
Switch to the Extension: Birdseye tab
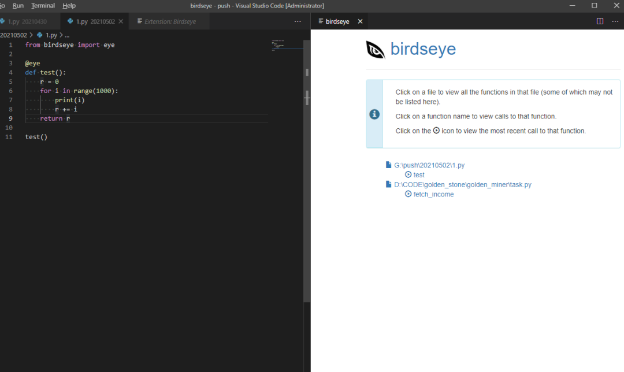pyautogui.click(x=169, y=21)
